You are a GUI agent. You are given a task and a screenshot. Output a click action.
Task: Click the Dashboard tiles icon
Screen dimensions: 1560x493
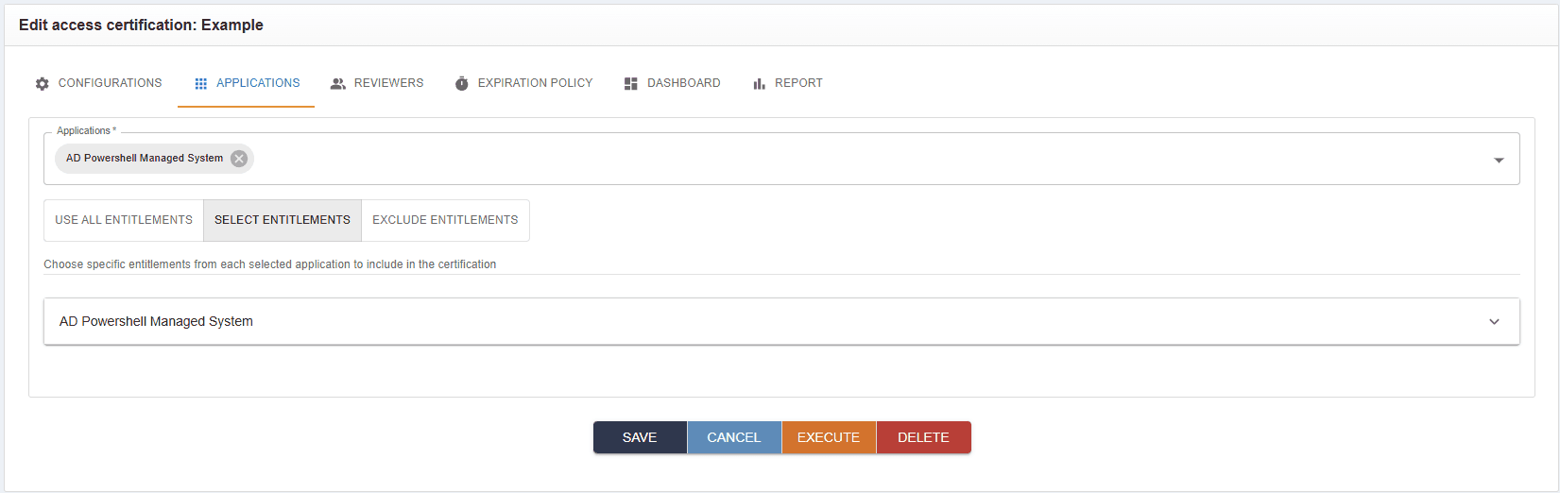pyautogui.click(x=630, y=84)
